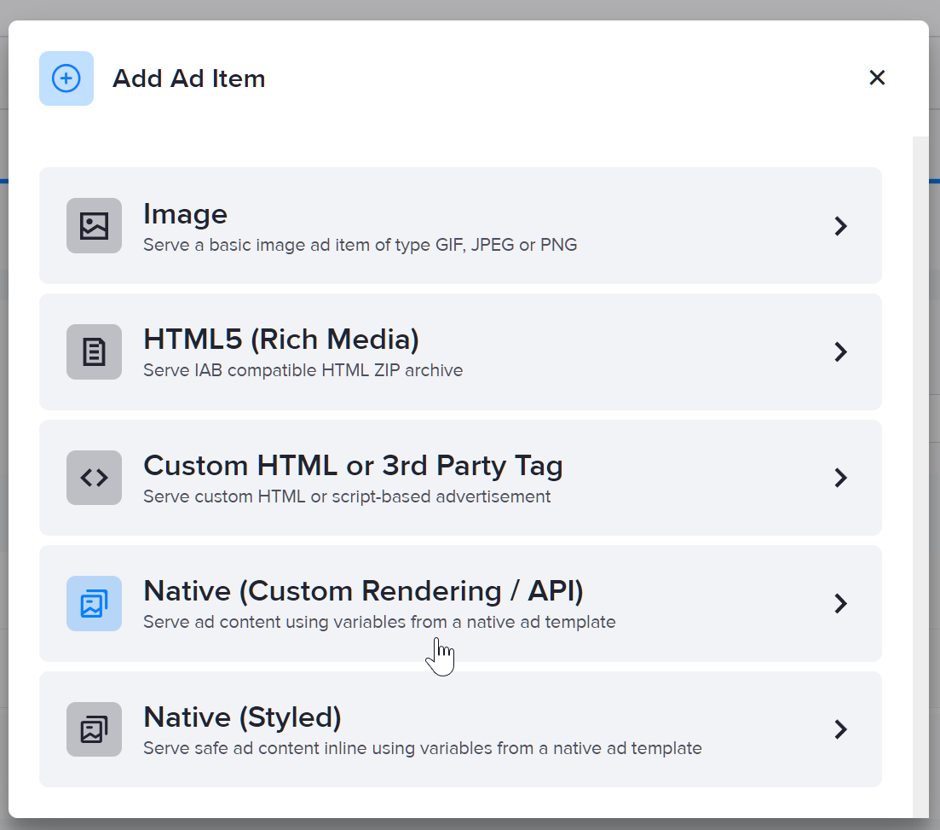The width and height of the screenshot is (940, 830).
Task: Close the Add Ad Item dialog
Action: [877, 78]
